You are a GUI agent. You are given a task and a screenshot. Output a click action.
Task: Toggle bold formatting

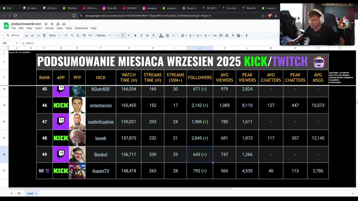(x=135, y=35)
